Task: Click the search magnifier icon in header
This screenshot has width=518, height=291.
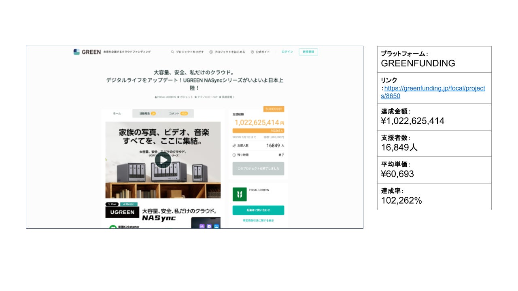Action: (172, 52)
